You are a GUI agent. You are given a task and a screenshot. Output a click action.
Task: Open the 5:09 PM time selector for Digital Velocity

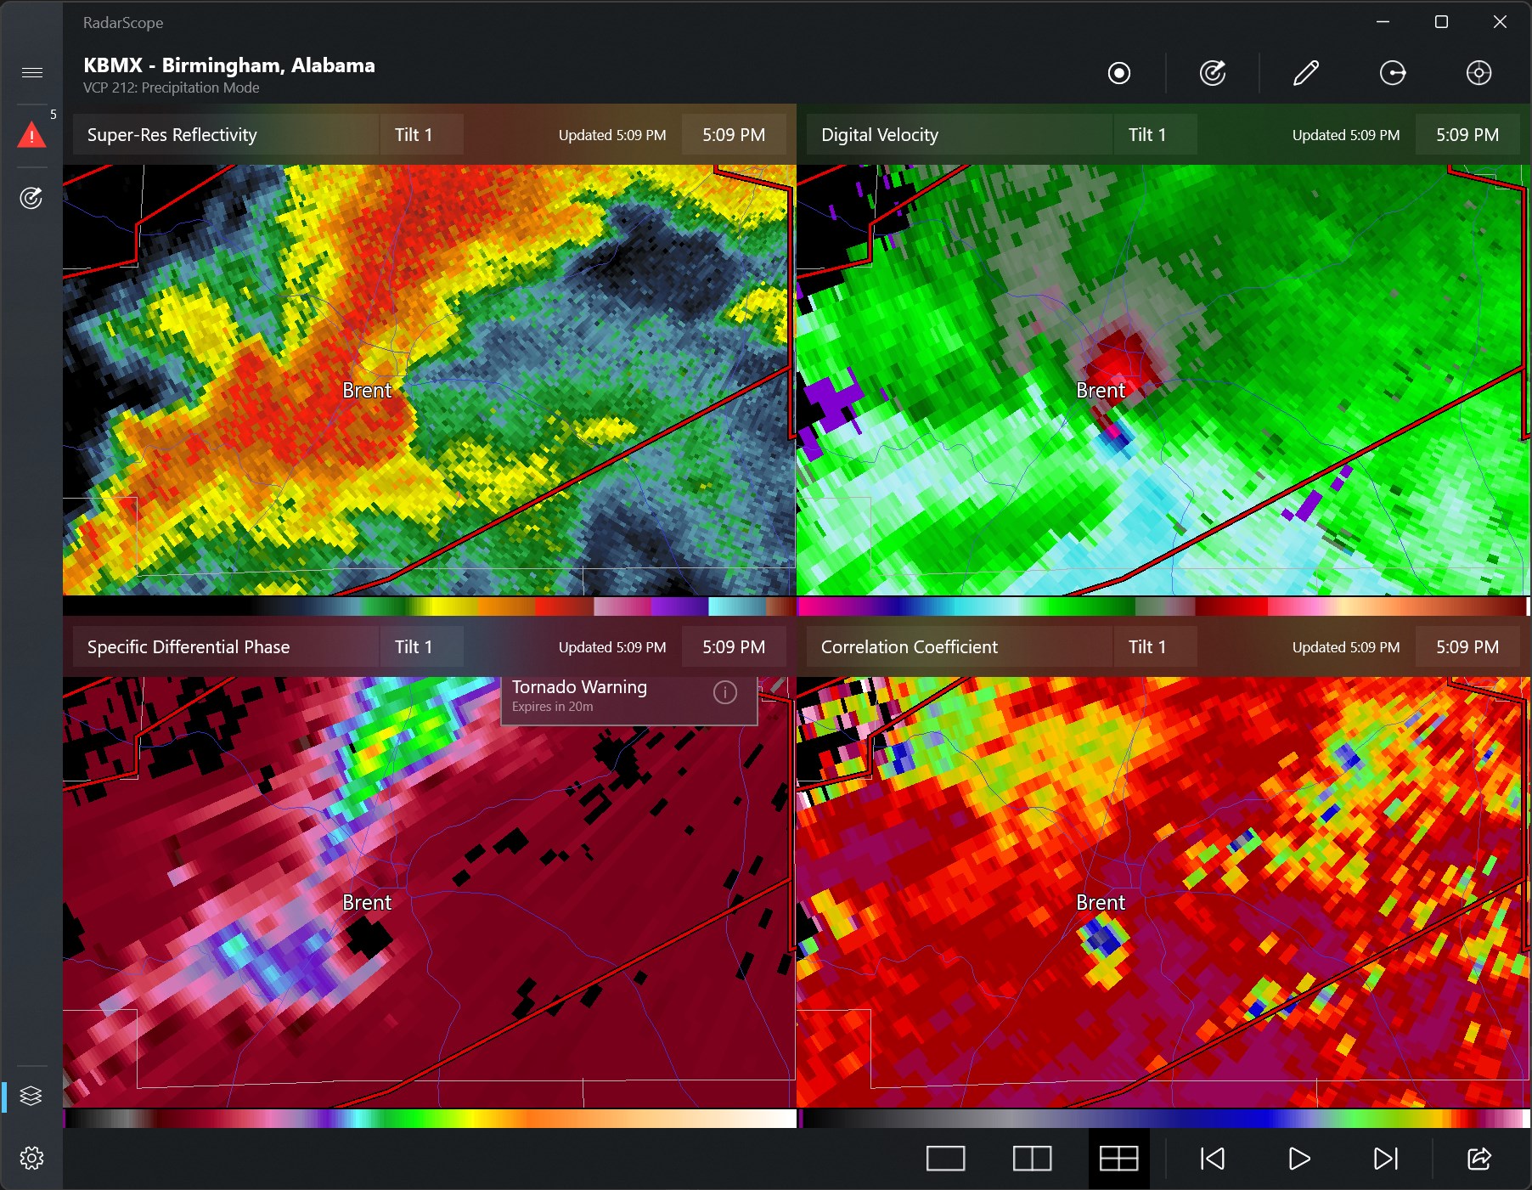tap(1467, 133)
